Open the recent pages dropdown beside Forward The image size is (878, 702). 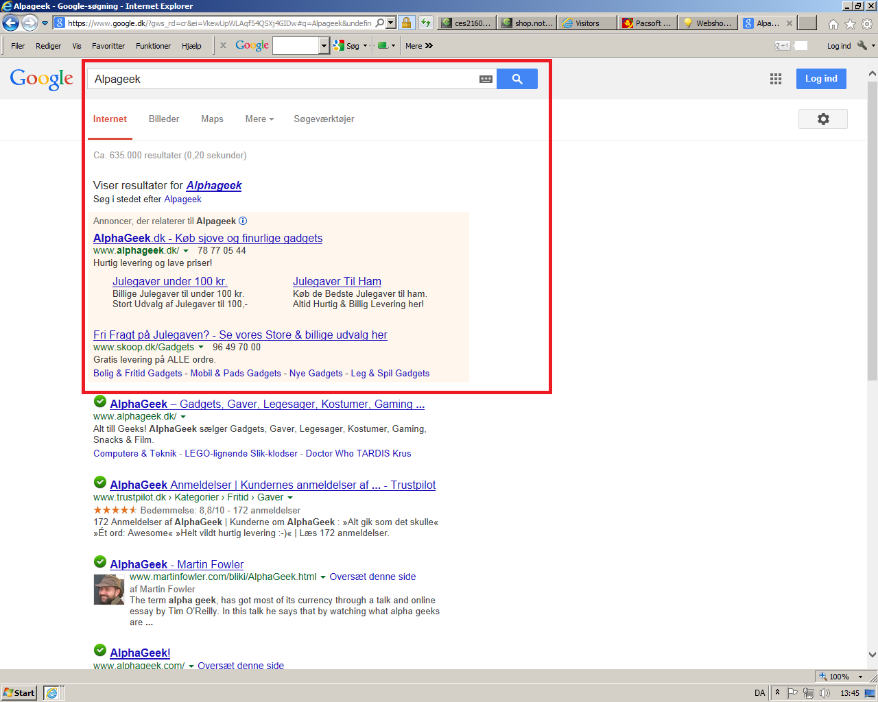pyautogui.click(x=45, y=23)
